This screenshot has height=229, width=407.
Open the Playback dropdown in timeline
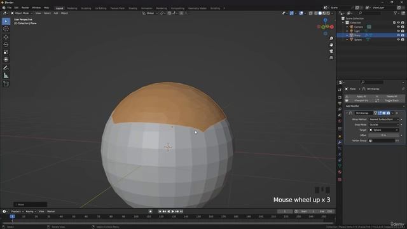(x=17, y=211)
